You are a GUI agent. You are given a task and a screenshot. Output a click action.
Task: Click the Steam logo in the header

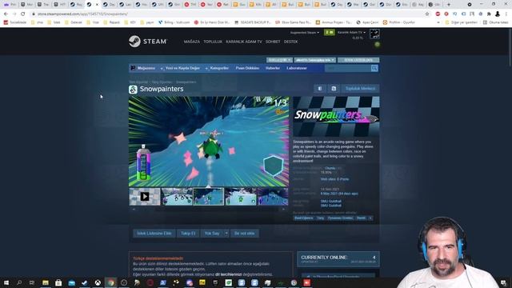148,42
